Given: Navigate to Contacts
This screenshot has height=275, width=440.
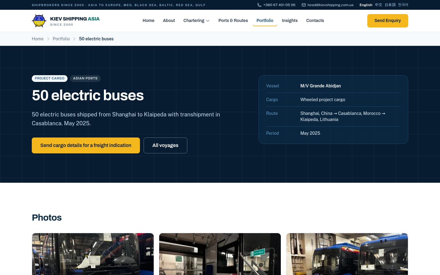Looking at the screenshot, I should [315, 20].
